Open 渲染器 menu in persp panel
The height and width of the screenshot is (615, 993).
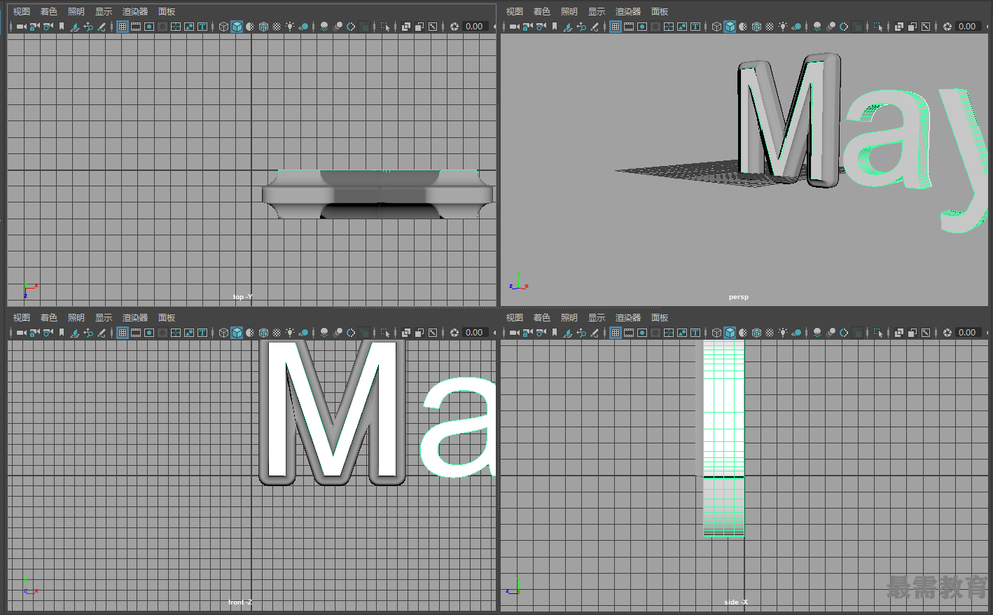coord(628,12)
